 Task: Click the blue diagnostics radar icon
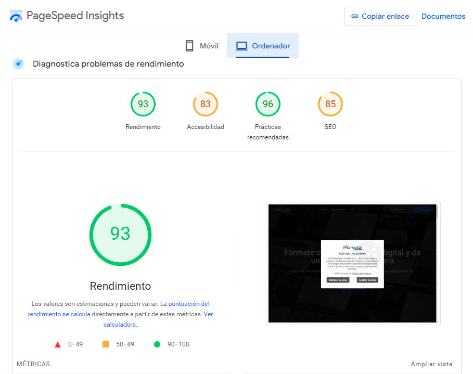(18, 64)
